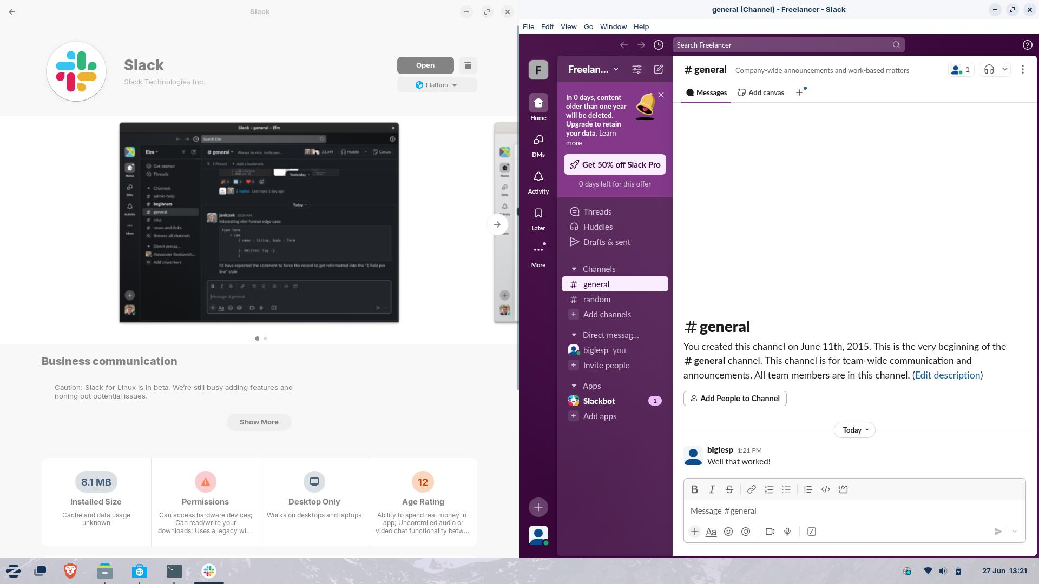
Task: Open Activity bell in Slack rail
Action: point(538,182)
